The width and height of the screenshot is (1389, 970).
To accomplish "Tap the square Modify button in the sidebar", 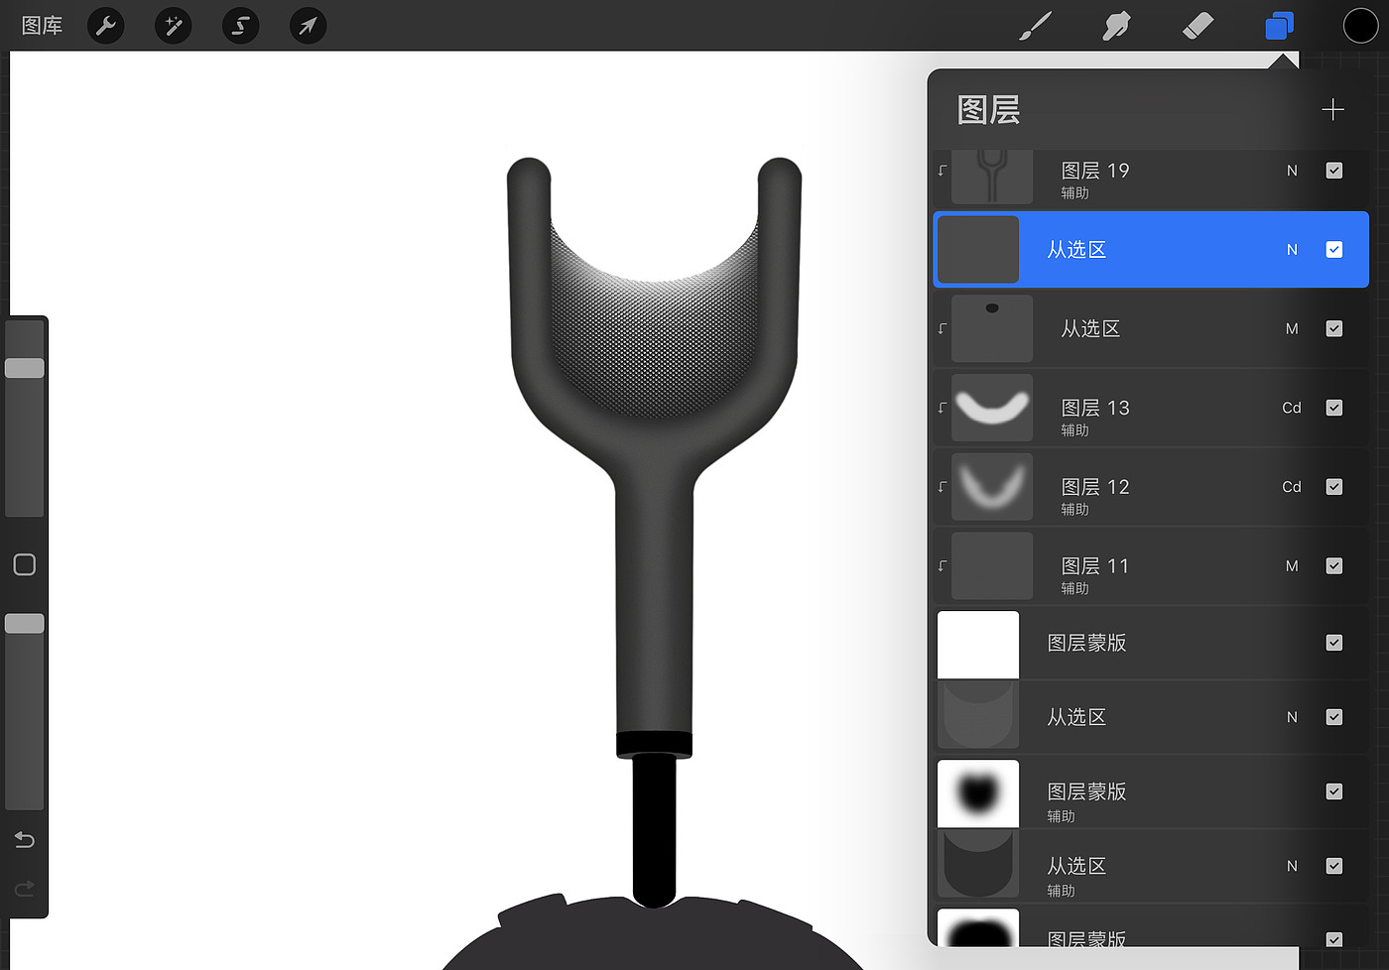I will coord(25,564).
